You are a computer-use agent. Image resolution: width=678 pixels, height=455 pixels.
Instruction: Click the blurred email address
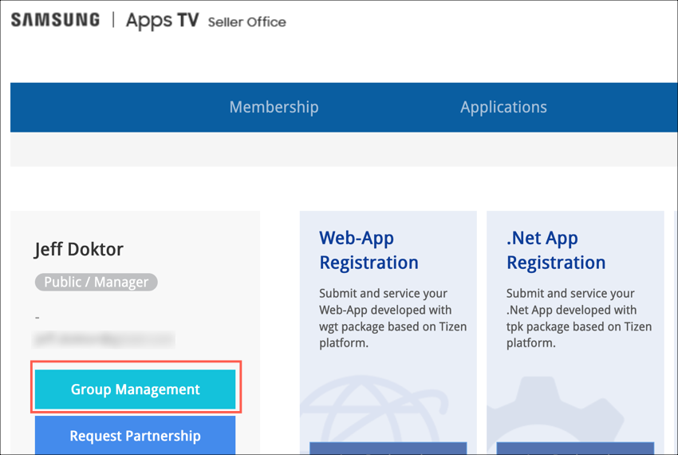tap(104, 339)
